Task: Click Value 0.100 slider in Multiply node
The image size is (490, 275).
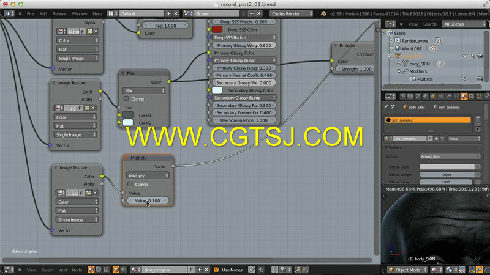Action: (148, 201)
